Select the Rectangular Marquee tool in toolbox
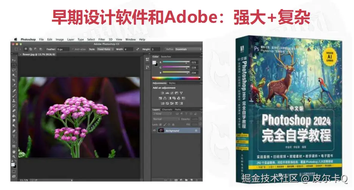The width and height of the screenshot is (354, 190). (14, 65)
